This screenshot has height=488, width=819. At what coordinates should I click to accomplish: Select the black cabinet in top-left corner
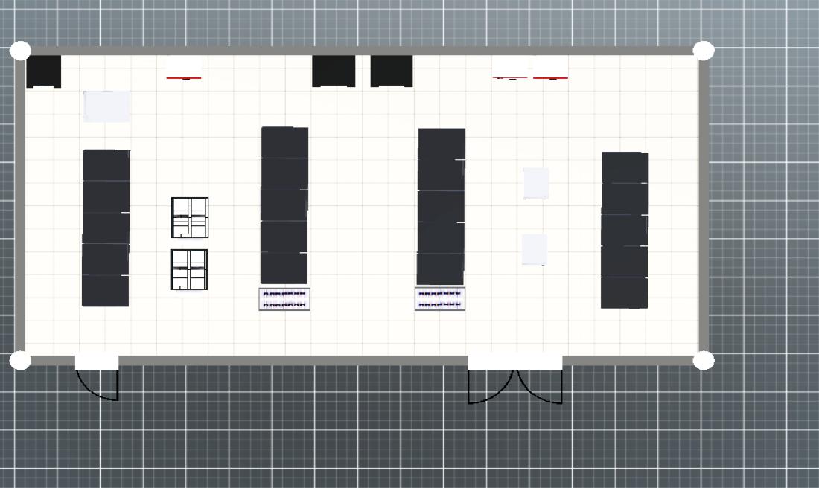click(x=44, y=71)
